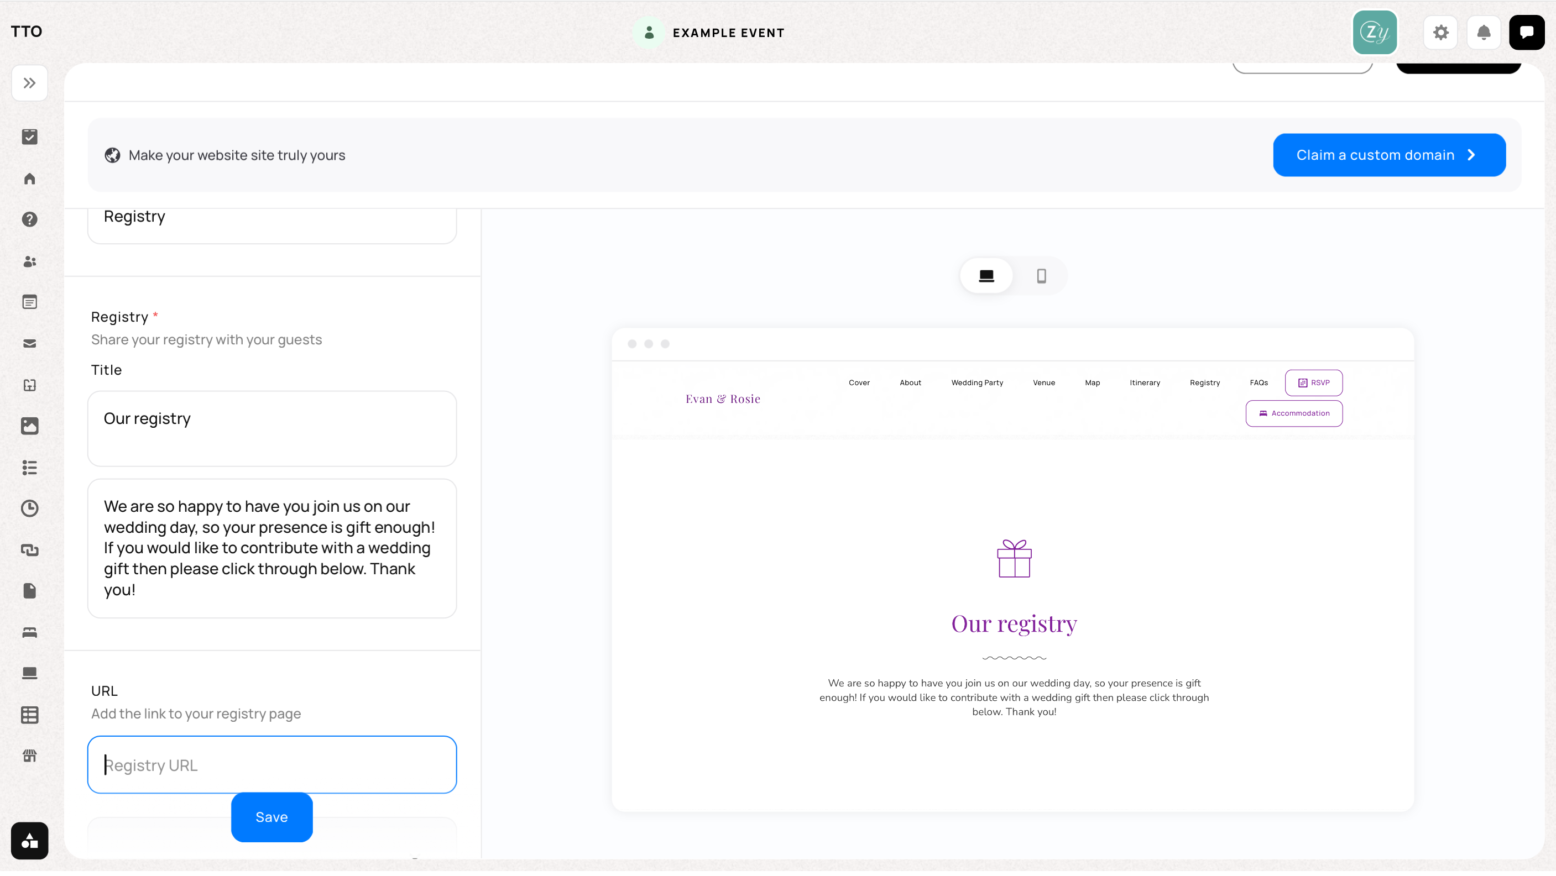Image resolution: width=1556 pixels, height=876 pixels.
Task: Open the guests people icon in sidebar
Action: [x=29, y=261]
